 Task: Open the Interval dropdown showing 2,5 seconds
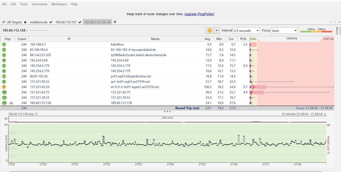click(x=246, y=30)
